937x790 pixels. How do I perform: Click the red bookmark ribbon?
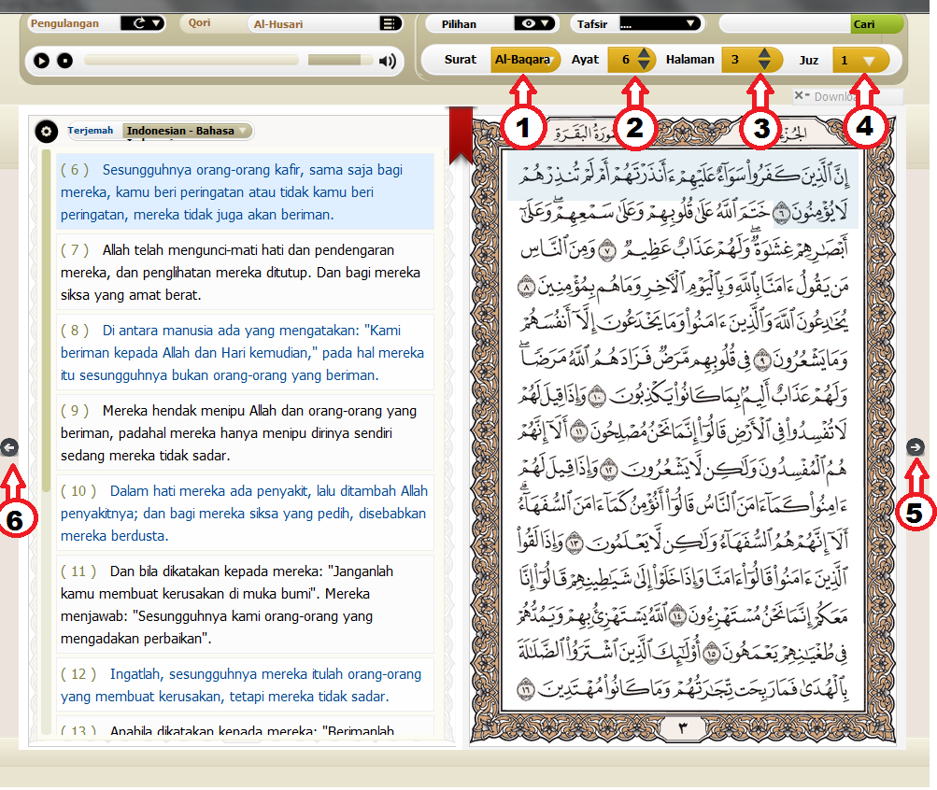(461, 134)
